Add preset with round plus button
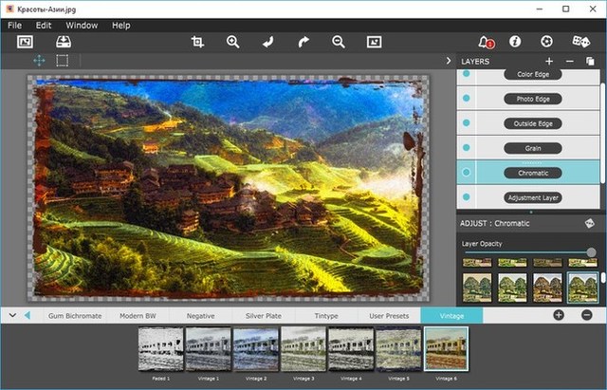Image resolution: width=607 pixels, height=390 pixels. coord(559,315)
